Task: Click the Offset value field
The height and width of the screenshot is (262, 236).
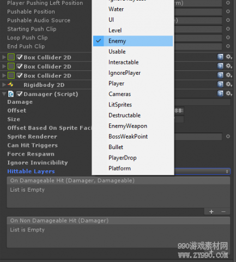Action: 179,110
